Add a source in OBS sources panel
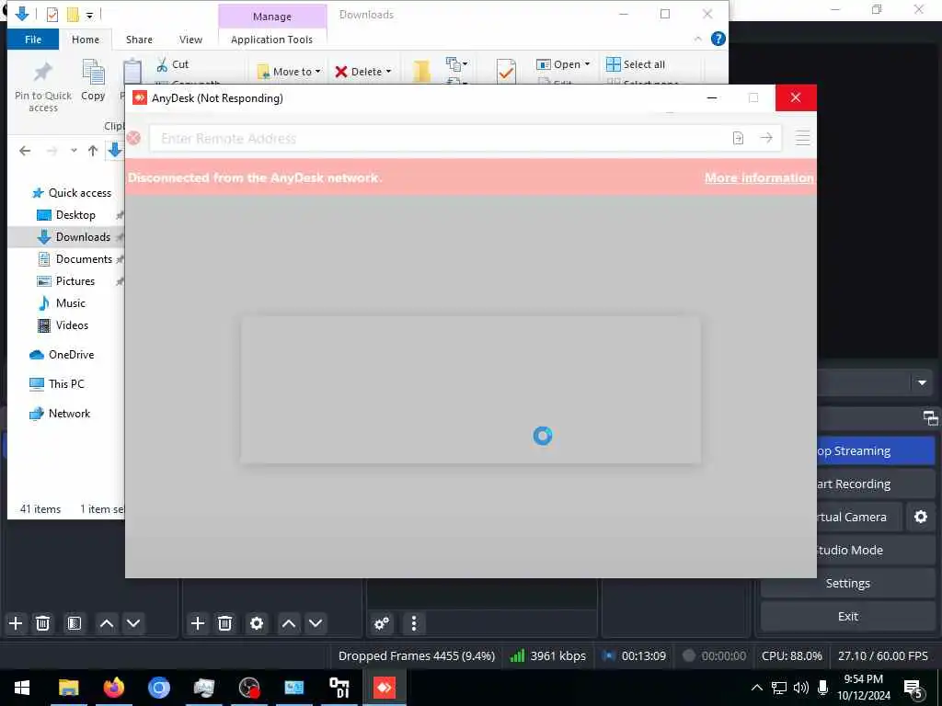The width and height of the screenshot is (942, 706). 198,623
